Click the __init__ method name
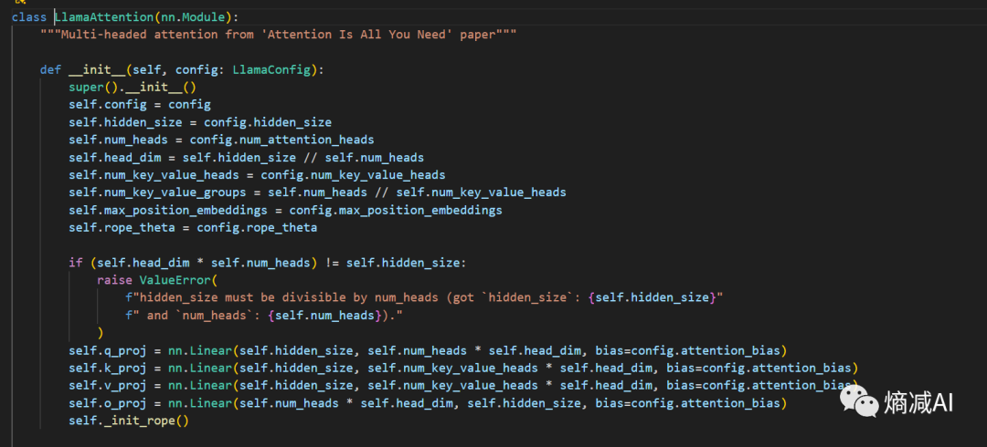The height and width of the screenshot is (447, 987). point(97,69)
